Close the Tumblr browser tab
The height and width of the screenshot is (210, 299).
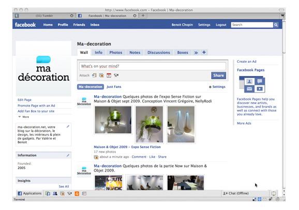click(72, 16)
